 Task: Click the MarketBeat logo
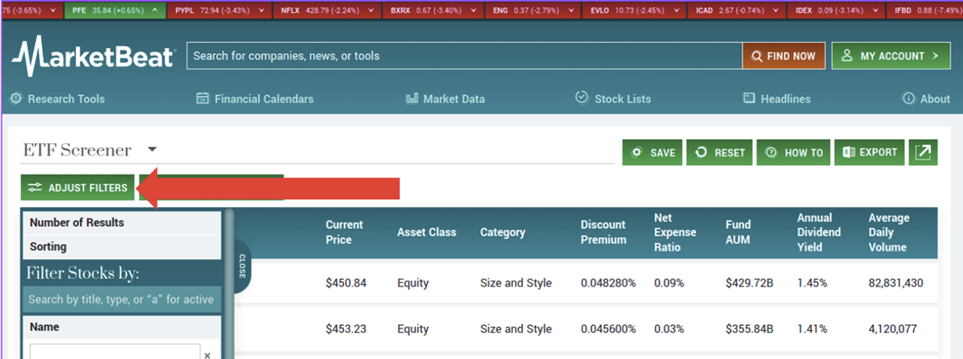[93, 58]
